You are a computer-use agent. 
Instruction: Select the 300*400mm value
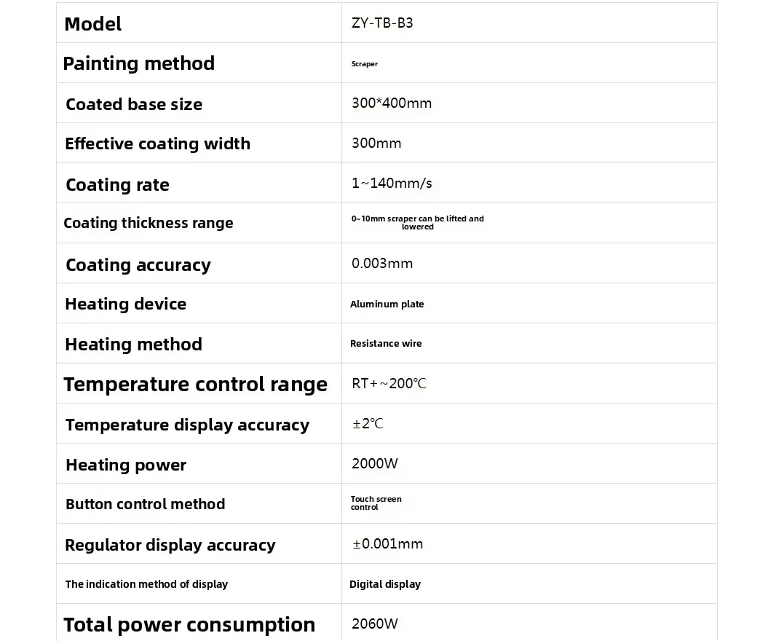click(392, 103)
